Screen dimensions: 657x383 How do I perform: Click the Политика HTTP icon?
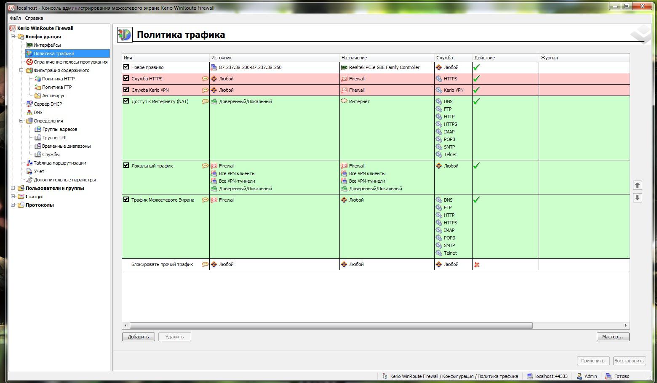point(37,79)
